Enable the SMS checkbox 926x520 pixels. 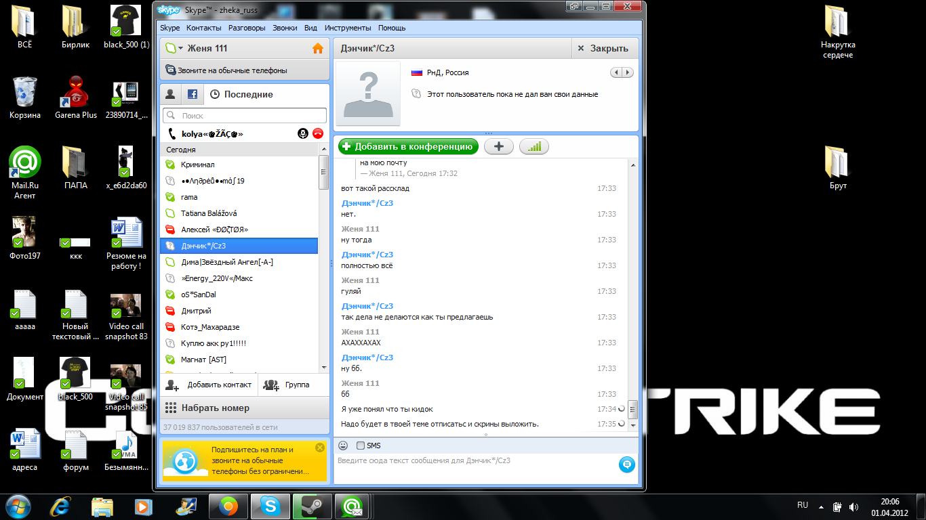coord(361,446)
